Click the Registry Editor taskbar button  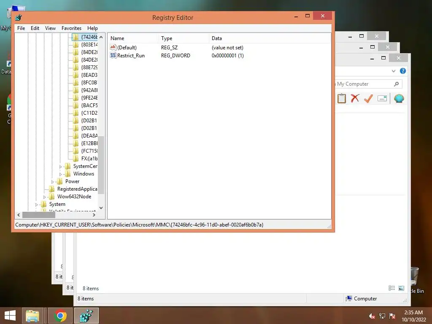coord(86,316)
